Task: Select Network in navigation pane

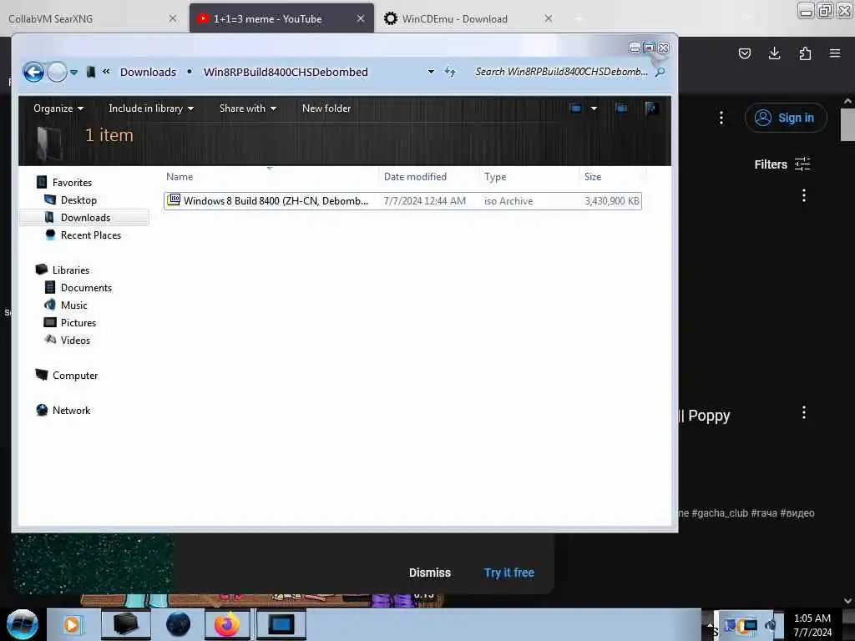Action: point(71,411)
